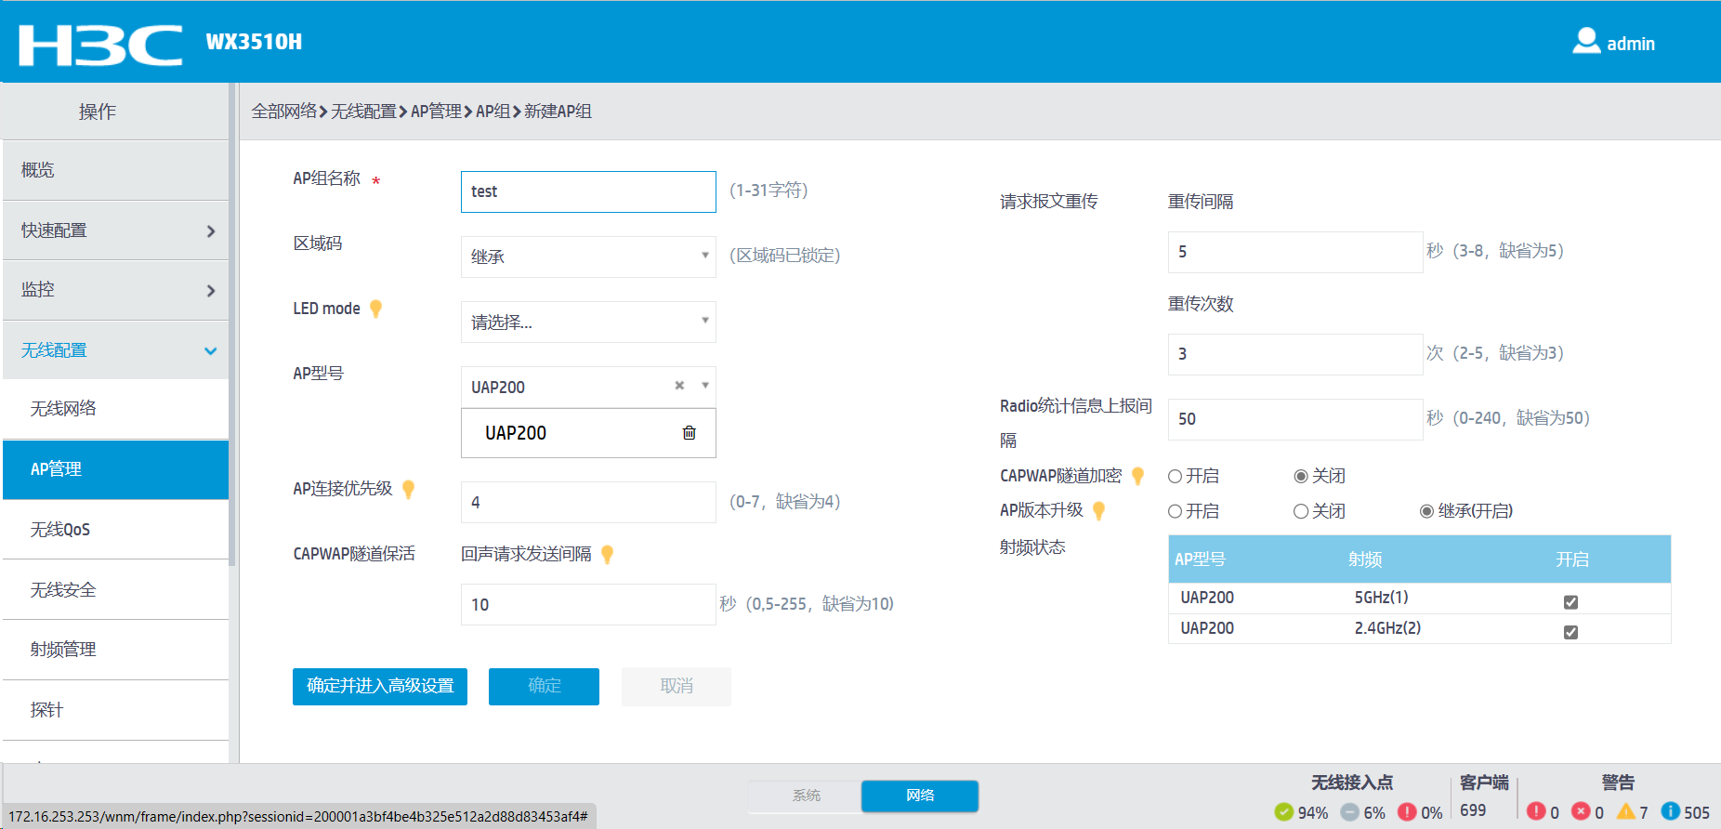Click the orange warning triangle icon

pos(1626,811)
